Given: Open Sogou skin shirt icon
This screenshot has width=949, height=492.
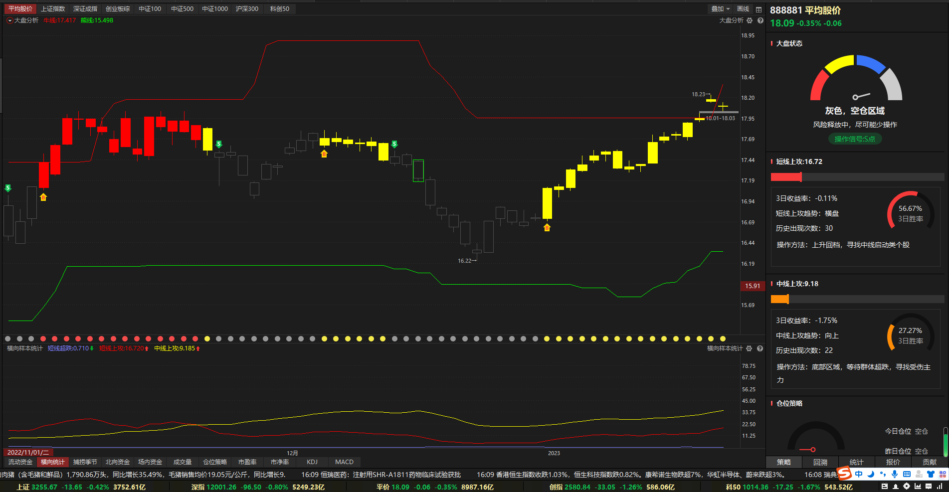Looking at the screenshot, I should tap(931, 474).
